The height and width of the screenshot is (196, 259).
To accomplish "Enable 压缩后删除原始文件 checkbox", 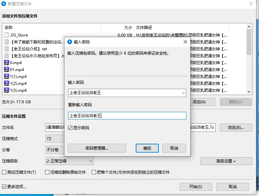I will [x=47, y=172].
